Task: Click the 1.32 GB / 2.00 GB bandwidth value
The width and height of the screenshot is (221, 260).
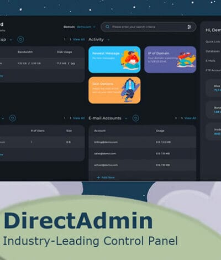Action: (29, 64)
